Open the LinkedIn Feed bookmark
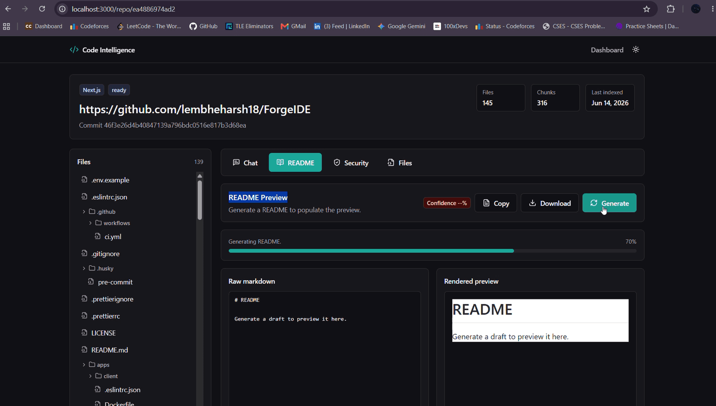Image resolution: width=716 pixels, height=406 pixels. [x=342, y=26]
